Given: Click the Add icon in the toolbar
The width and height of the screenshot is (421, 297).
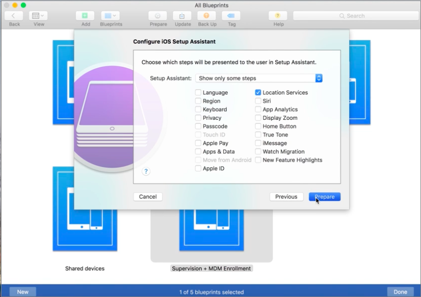Looking at the screenshot, I should pos(85,16).
